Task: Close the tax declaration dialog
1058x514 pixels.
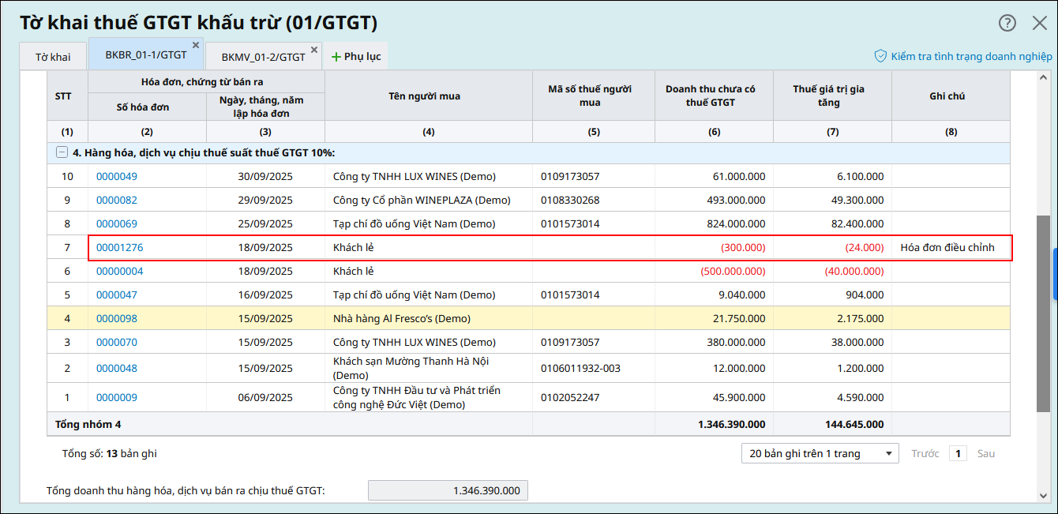Action: (x=1040, y=23)
